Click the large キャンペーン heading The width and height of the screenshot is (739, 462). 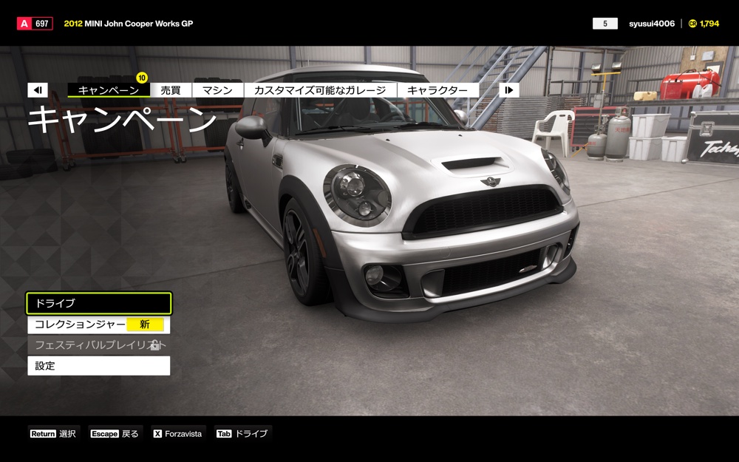tap(122, 119)
